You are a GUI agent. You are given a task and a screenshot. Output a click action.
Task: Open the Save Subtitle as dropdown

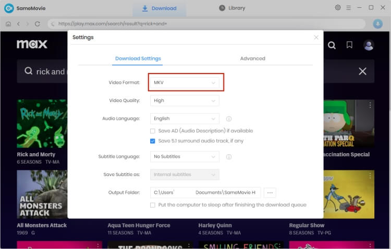[185, 175]
